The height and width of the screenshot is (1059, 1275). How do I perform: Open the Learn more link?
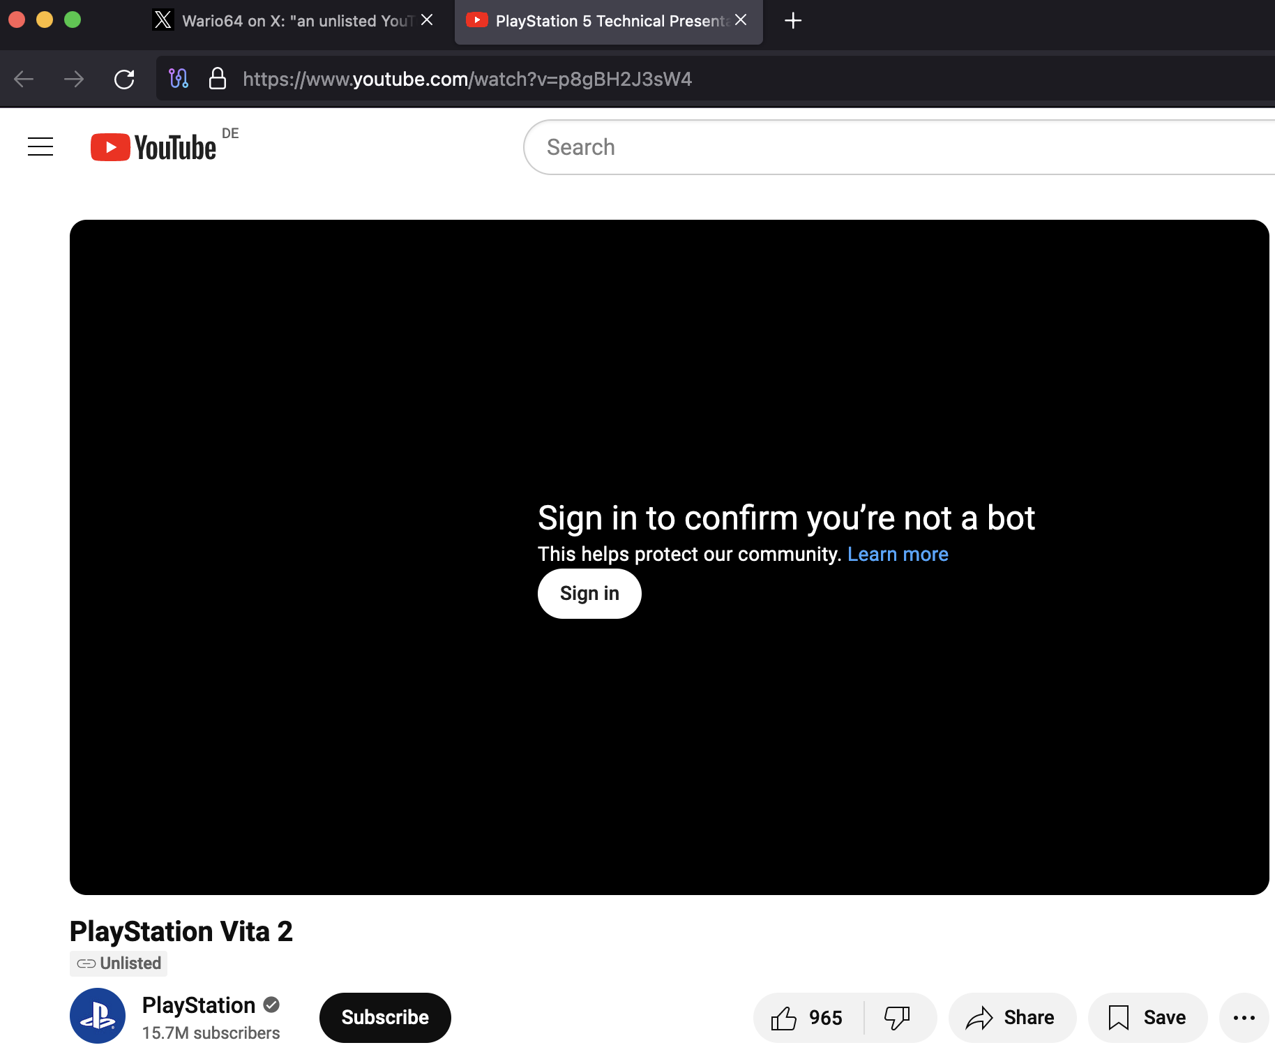(898, 554)
